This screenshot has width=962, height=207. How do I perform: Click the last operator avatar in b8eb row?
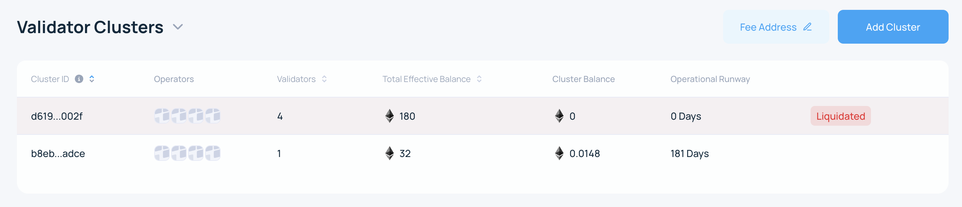213,153
